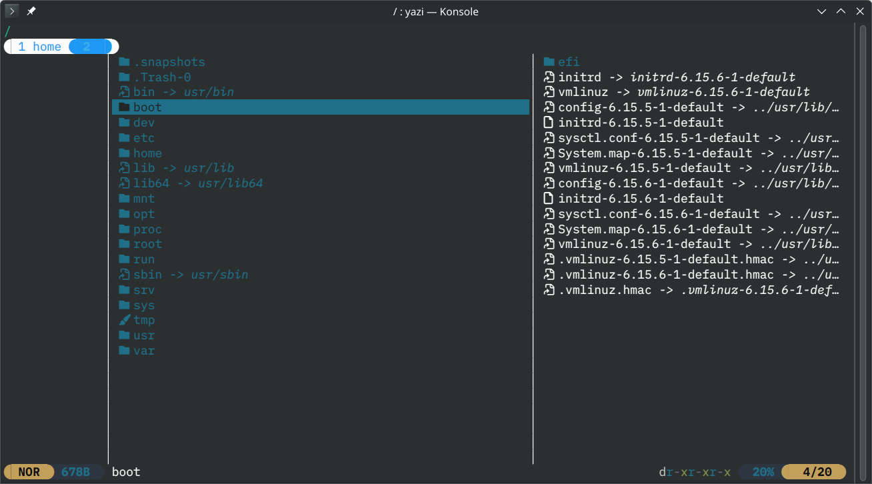Select the usr directory
Viewport: 872px width, 484px height.
point(143,335)
